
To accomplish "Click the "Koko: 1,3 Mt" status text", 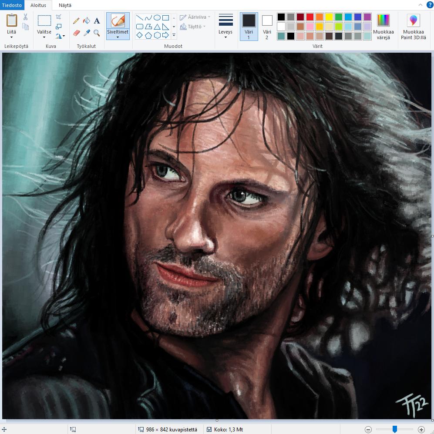I will tap(229, 430).
